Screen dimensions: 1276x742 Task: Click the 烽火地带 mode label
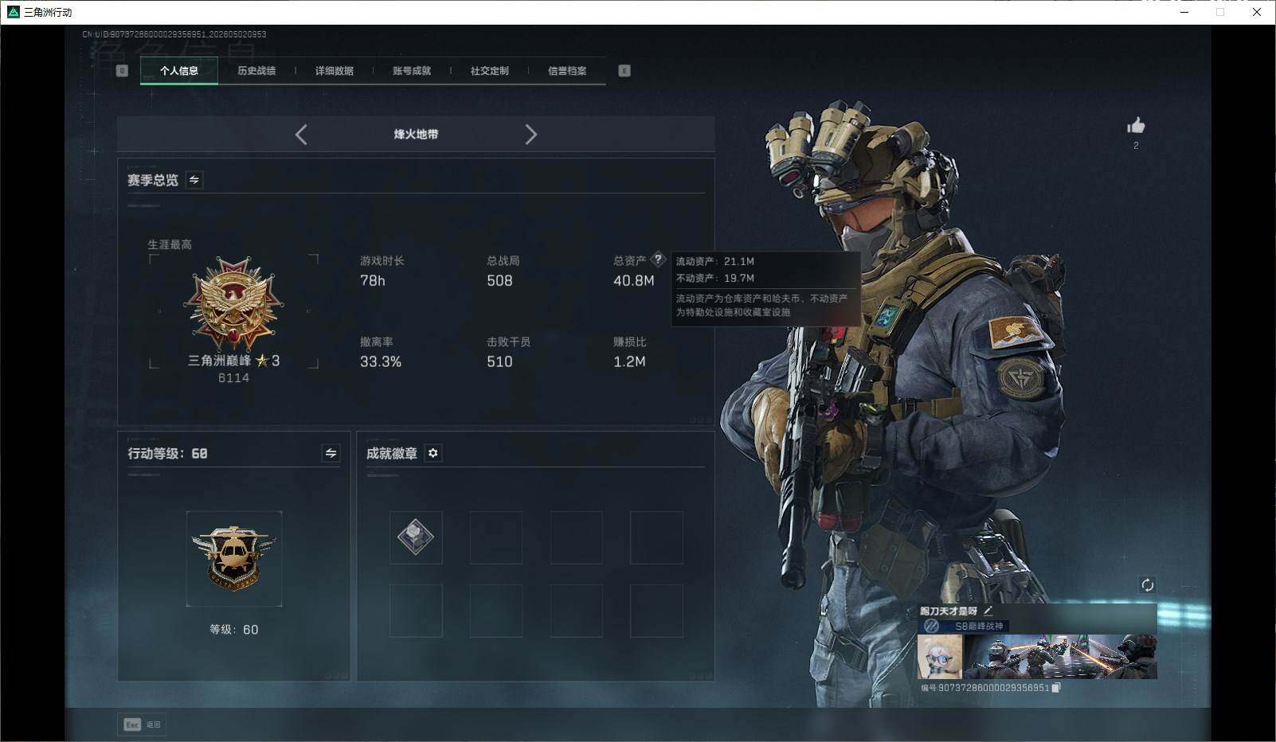tap(416, 135)
